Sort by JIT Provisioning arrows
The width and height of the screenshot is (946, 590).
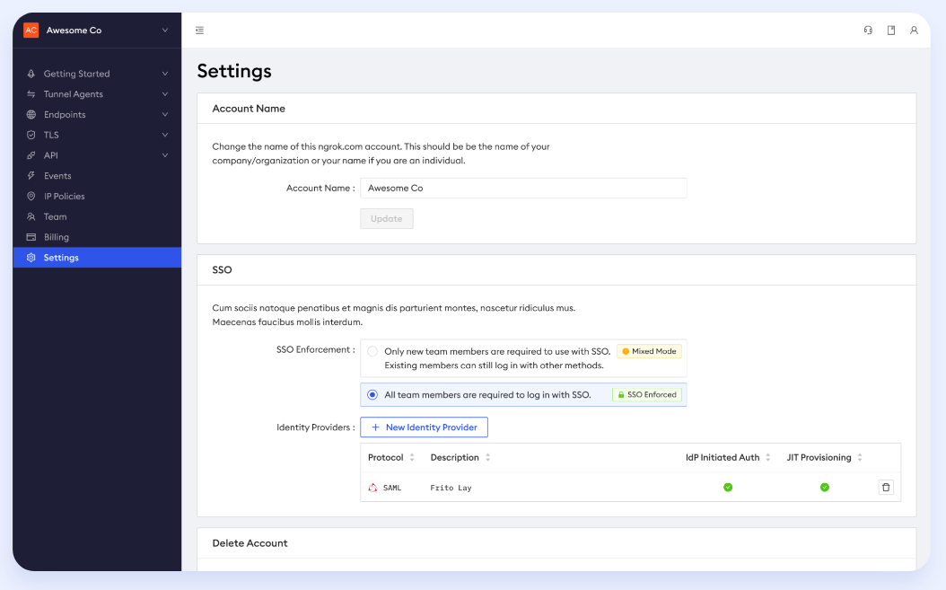pos(860,458)
